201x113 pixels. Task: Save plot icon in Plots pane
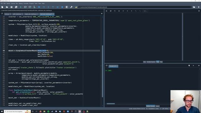coord(106,11)
